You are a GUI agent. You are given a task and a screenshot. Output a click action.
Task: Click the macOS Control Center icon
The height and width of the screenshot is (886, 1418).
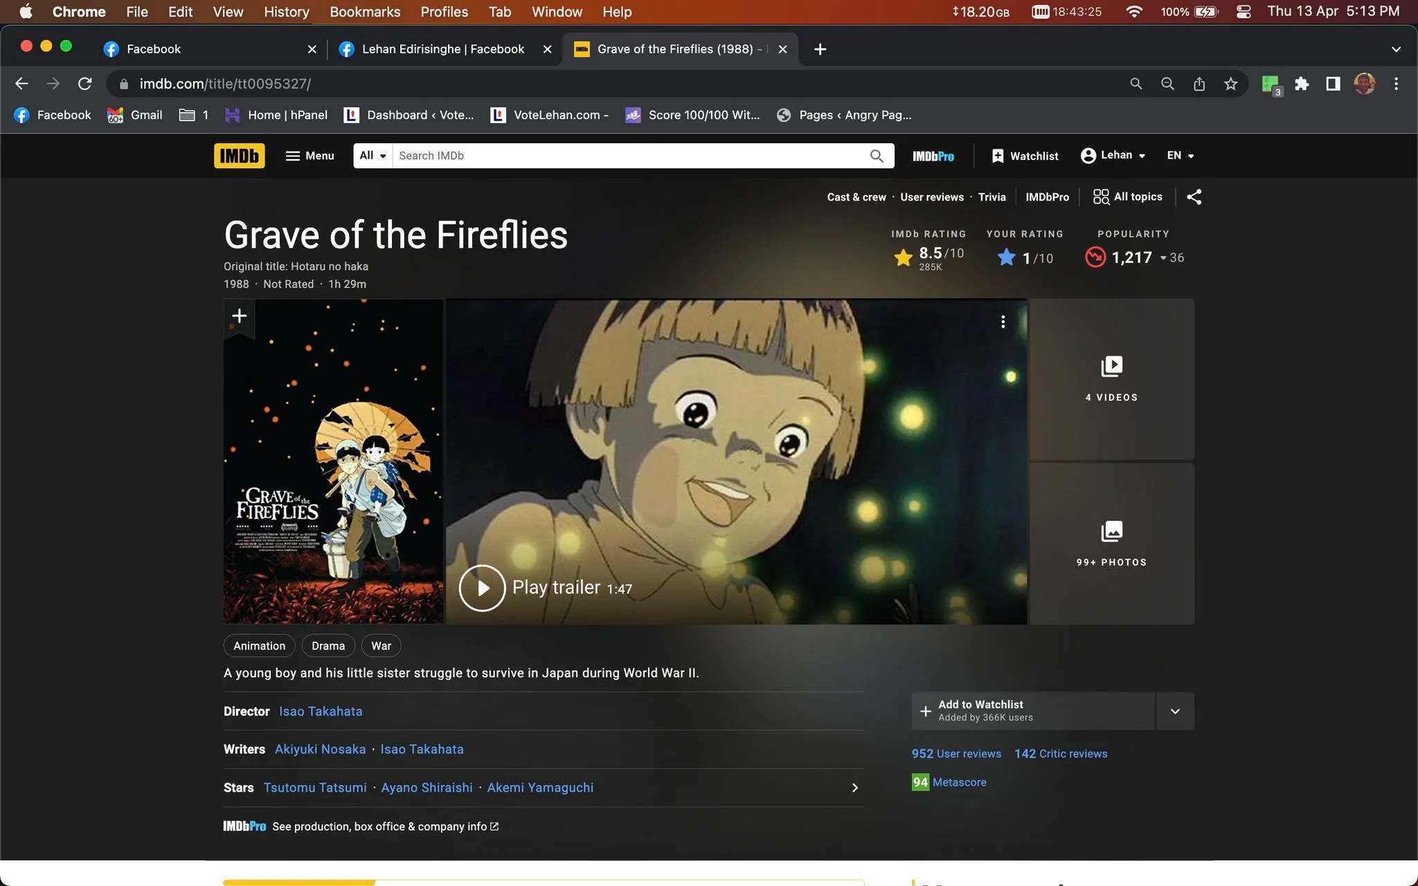(x=1244, y=12)
